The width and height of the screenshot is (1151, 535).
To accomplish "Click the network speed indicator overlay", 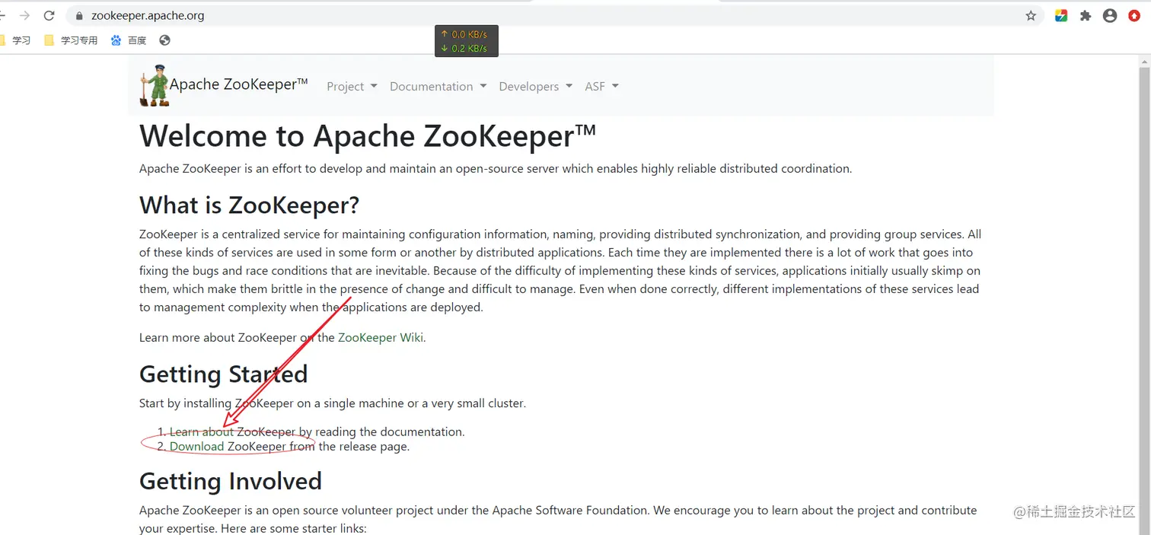I will tap(466, 41).
